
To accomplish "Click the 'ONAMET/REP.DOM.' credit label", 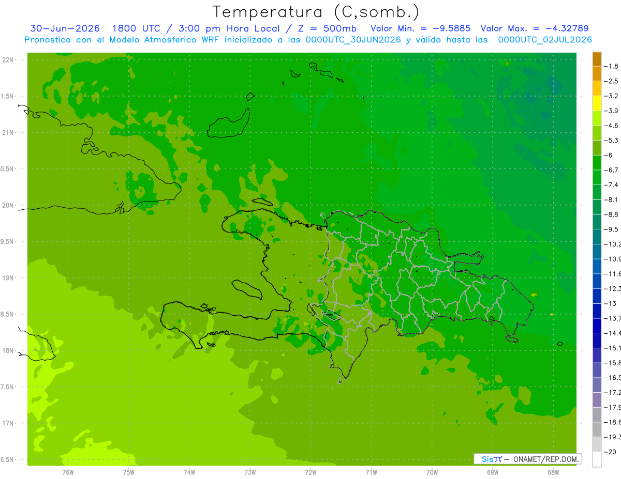I will pyautogui.click(x=545, y=459).
